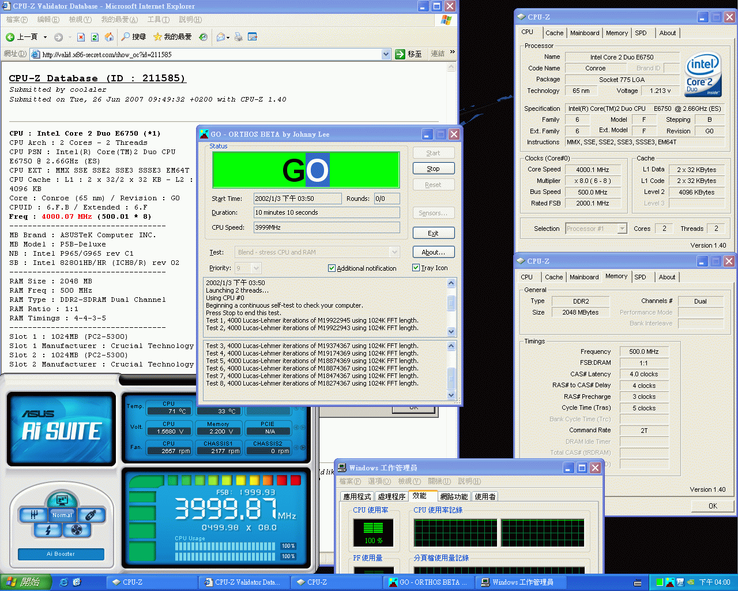Click the IE Stop loading icon

pos(81,37)
